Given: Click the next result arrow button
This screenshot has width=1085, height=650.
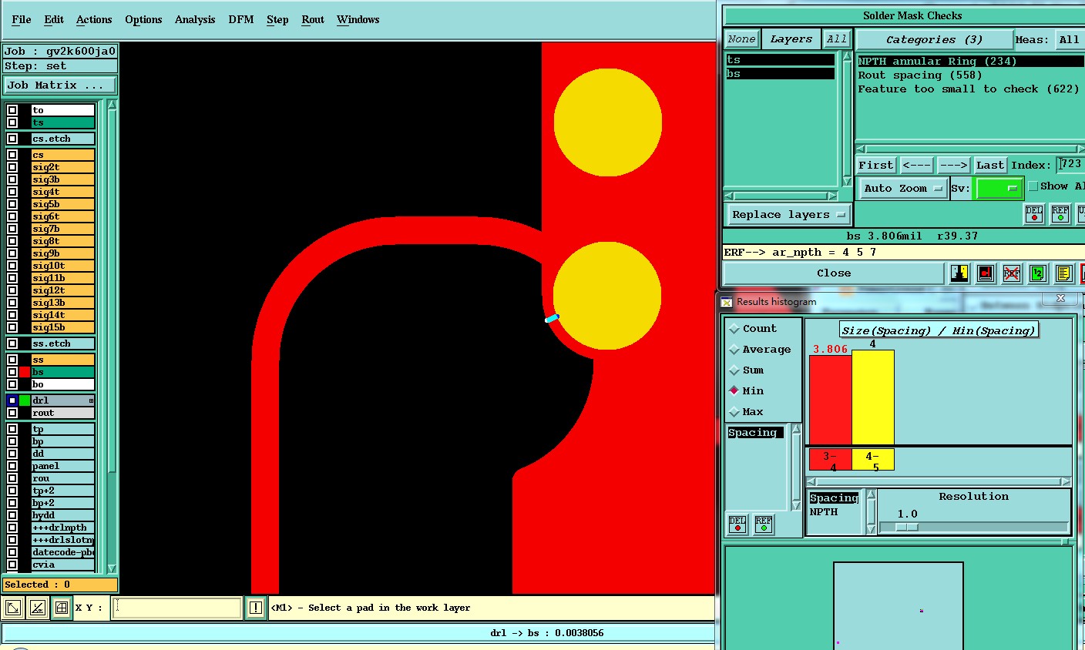Looking at the screenshot, I should click(x=953, y=165).
